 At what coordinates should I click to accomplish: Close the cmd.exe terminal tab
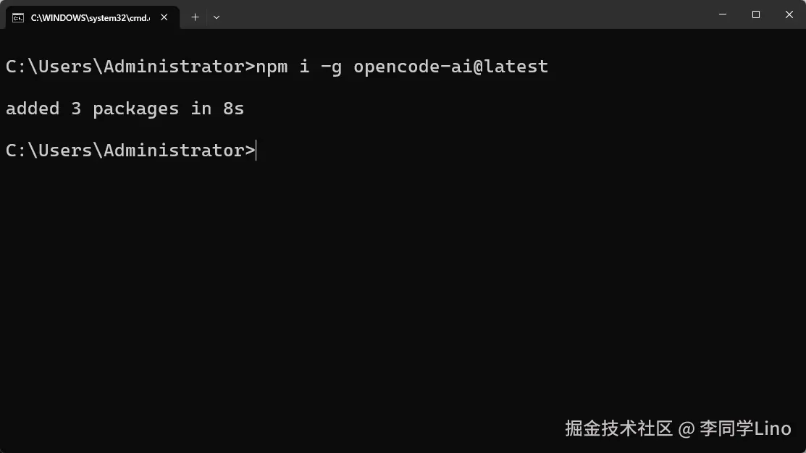click(164, 17)
